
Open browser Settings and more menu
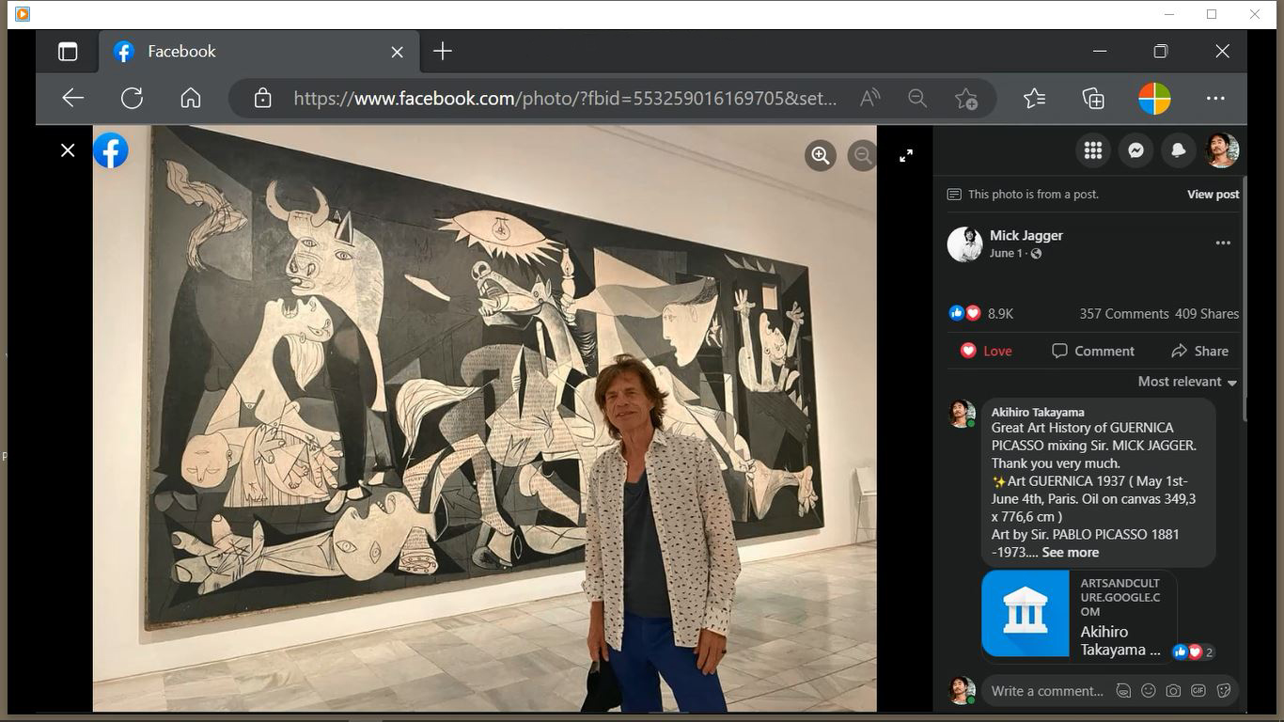coord(1215,98)
